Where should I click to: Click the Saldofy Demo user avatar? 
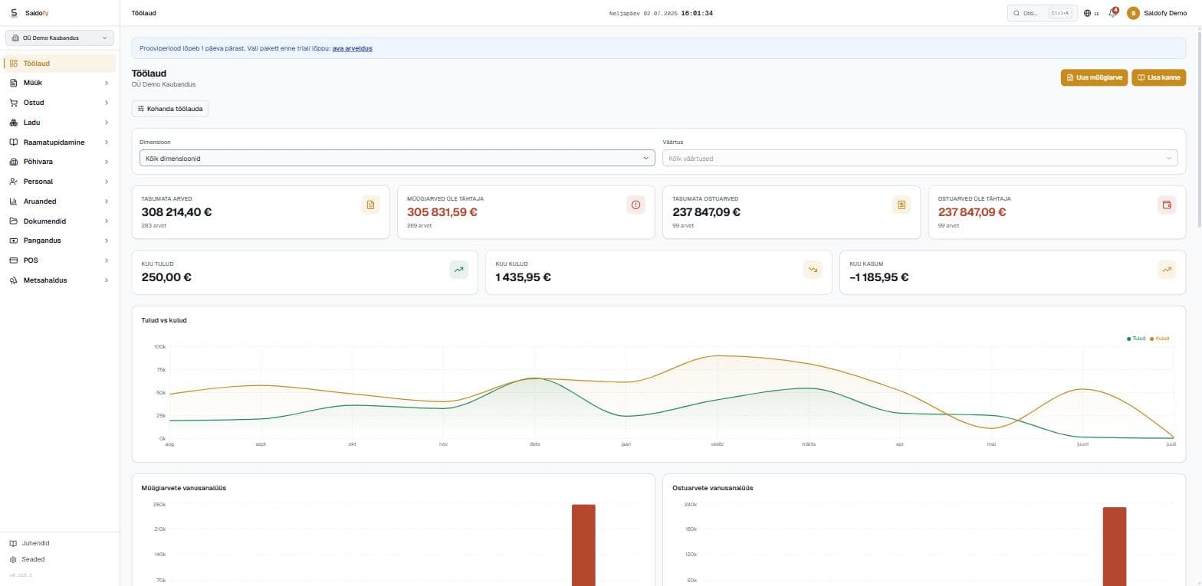pos(1133,13)
